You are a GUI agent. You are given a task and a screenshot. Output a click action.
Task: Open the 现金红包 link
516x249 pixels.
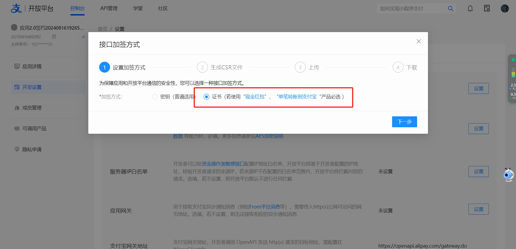pos(255,97)
